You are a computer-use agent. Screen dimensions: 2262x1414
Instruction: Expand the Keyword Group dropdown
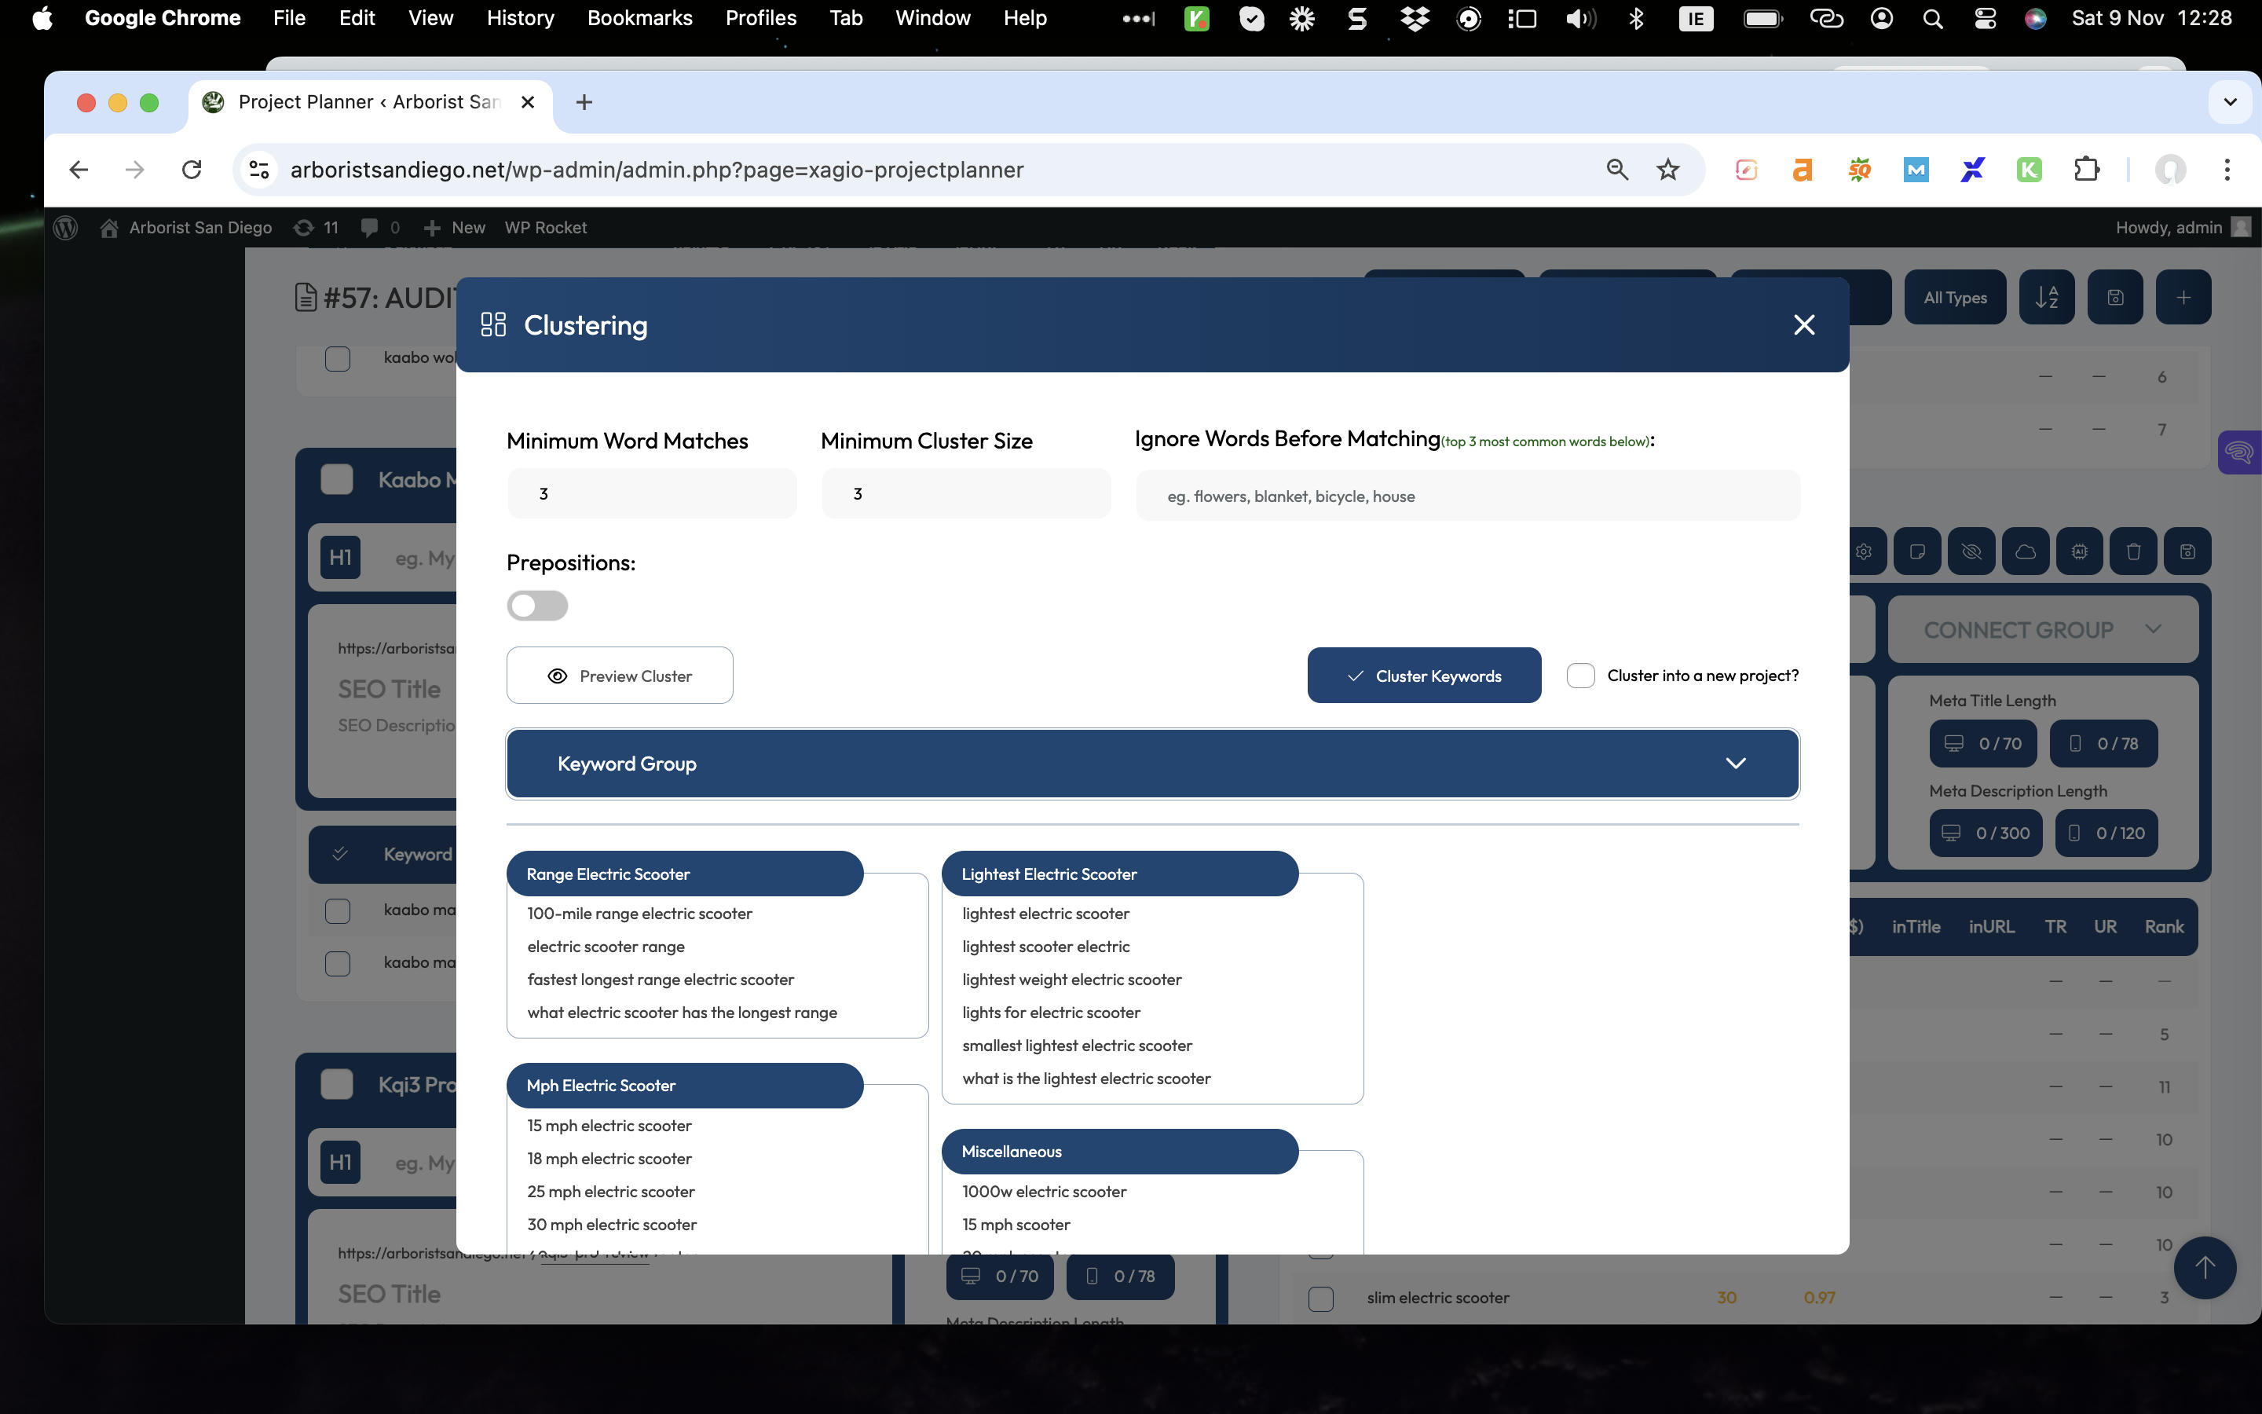1152,763
